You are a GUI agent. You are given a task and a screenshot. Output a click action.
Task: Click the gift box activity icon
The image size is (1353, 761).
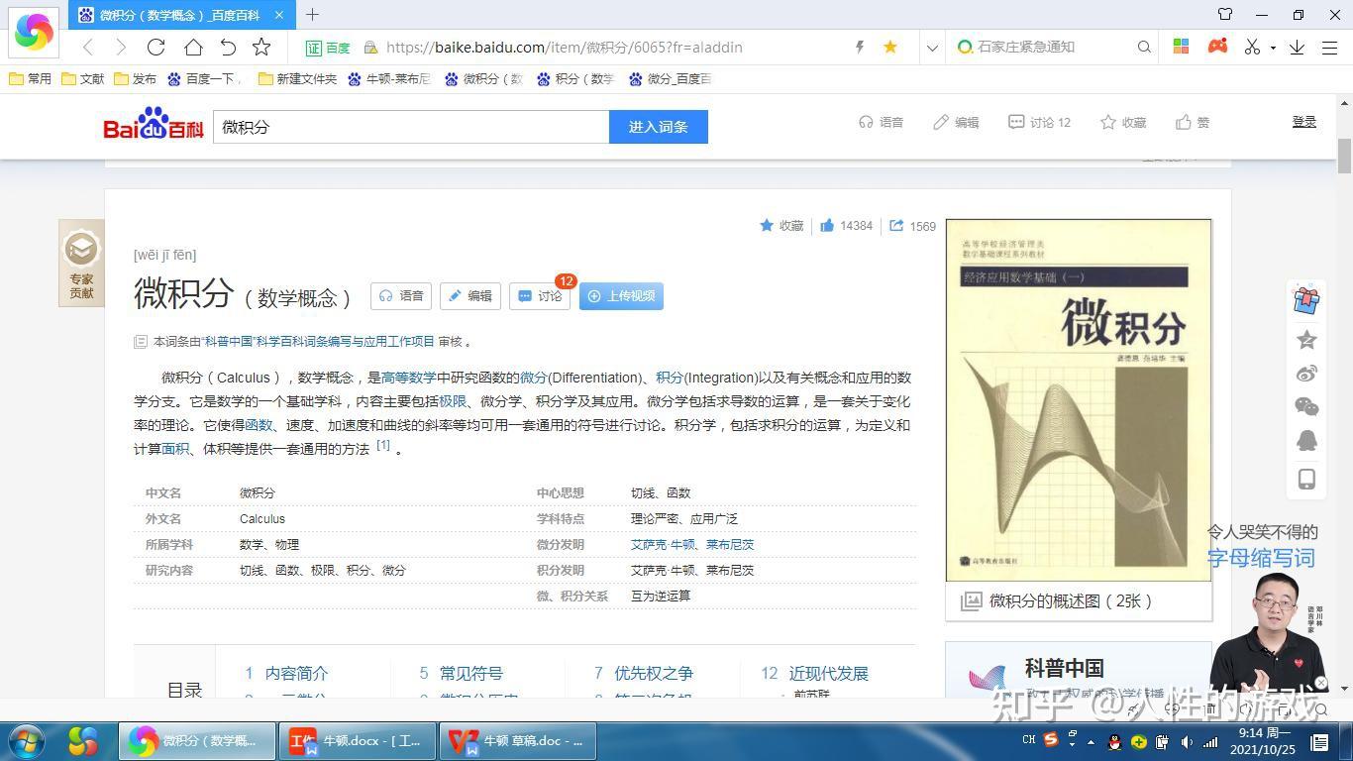click(1306, 301)
